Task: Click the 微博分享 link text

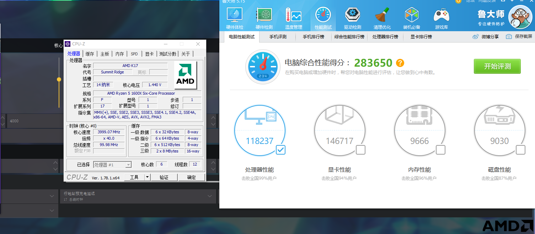Action: 490,37
